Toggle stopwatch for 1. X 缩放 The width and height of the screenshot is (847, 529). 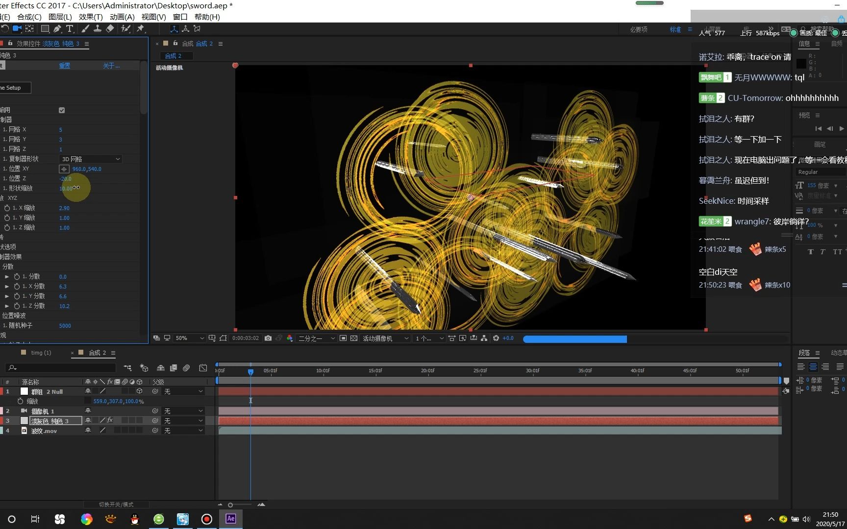point(7,208)
